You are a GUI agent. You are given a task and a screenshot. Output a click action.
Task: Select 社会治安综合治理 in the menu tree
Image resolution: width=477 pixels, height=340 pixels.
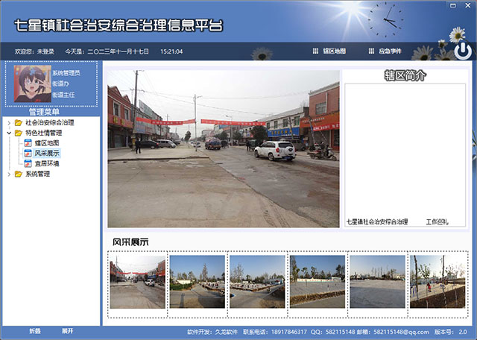tap(50, 123)
